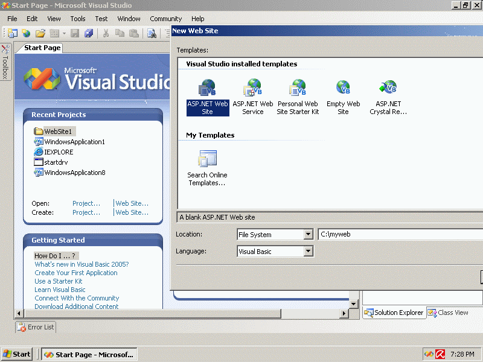Click the Windows Start button
This screenshot has height=362, width=483.
pos(17,354)
